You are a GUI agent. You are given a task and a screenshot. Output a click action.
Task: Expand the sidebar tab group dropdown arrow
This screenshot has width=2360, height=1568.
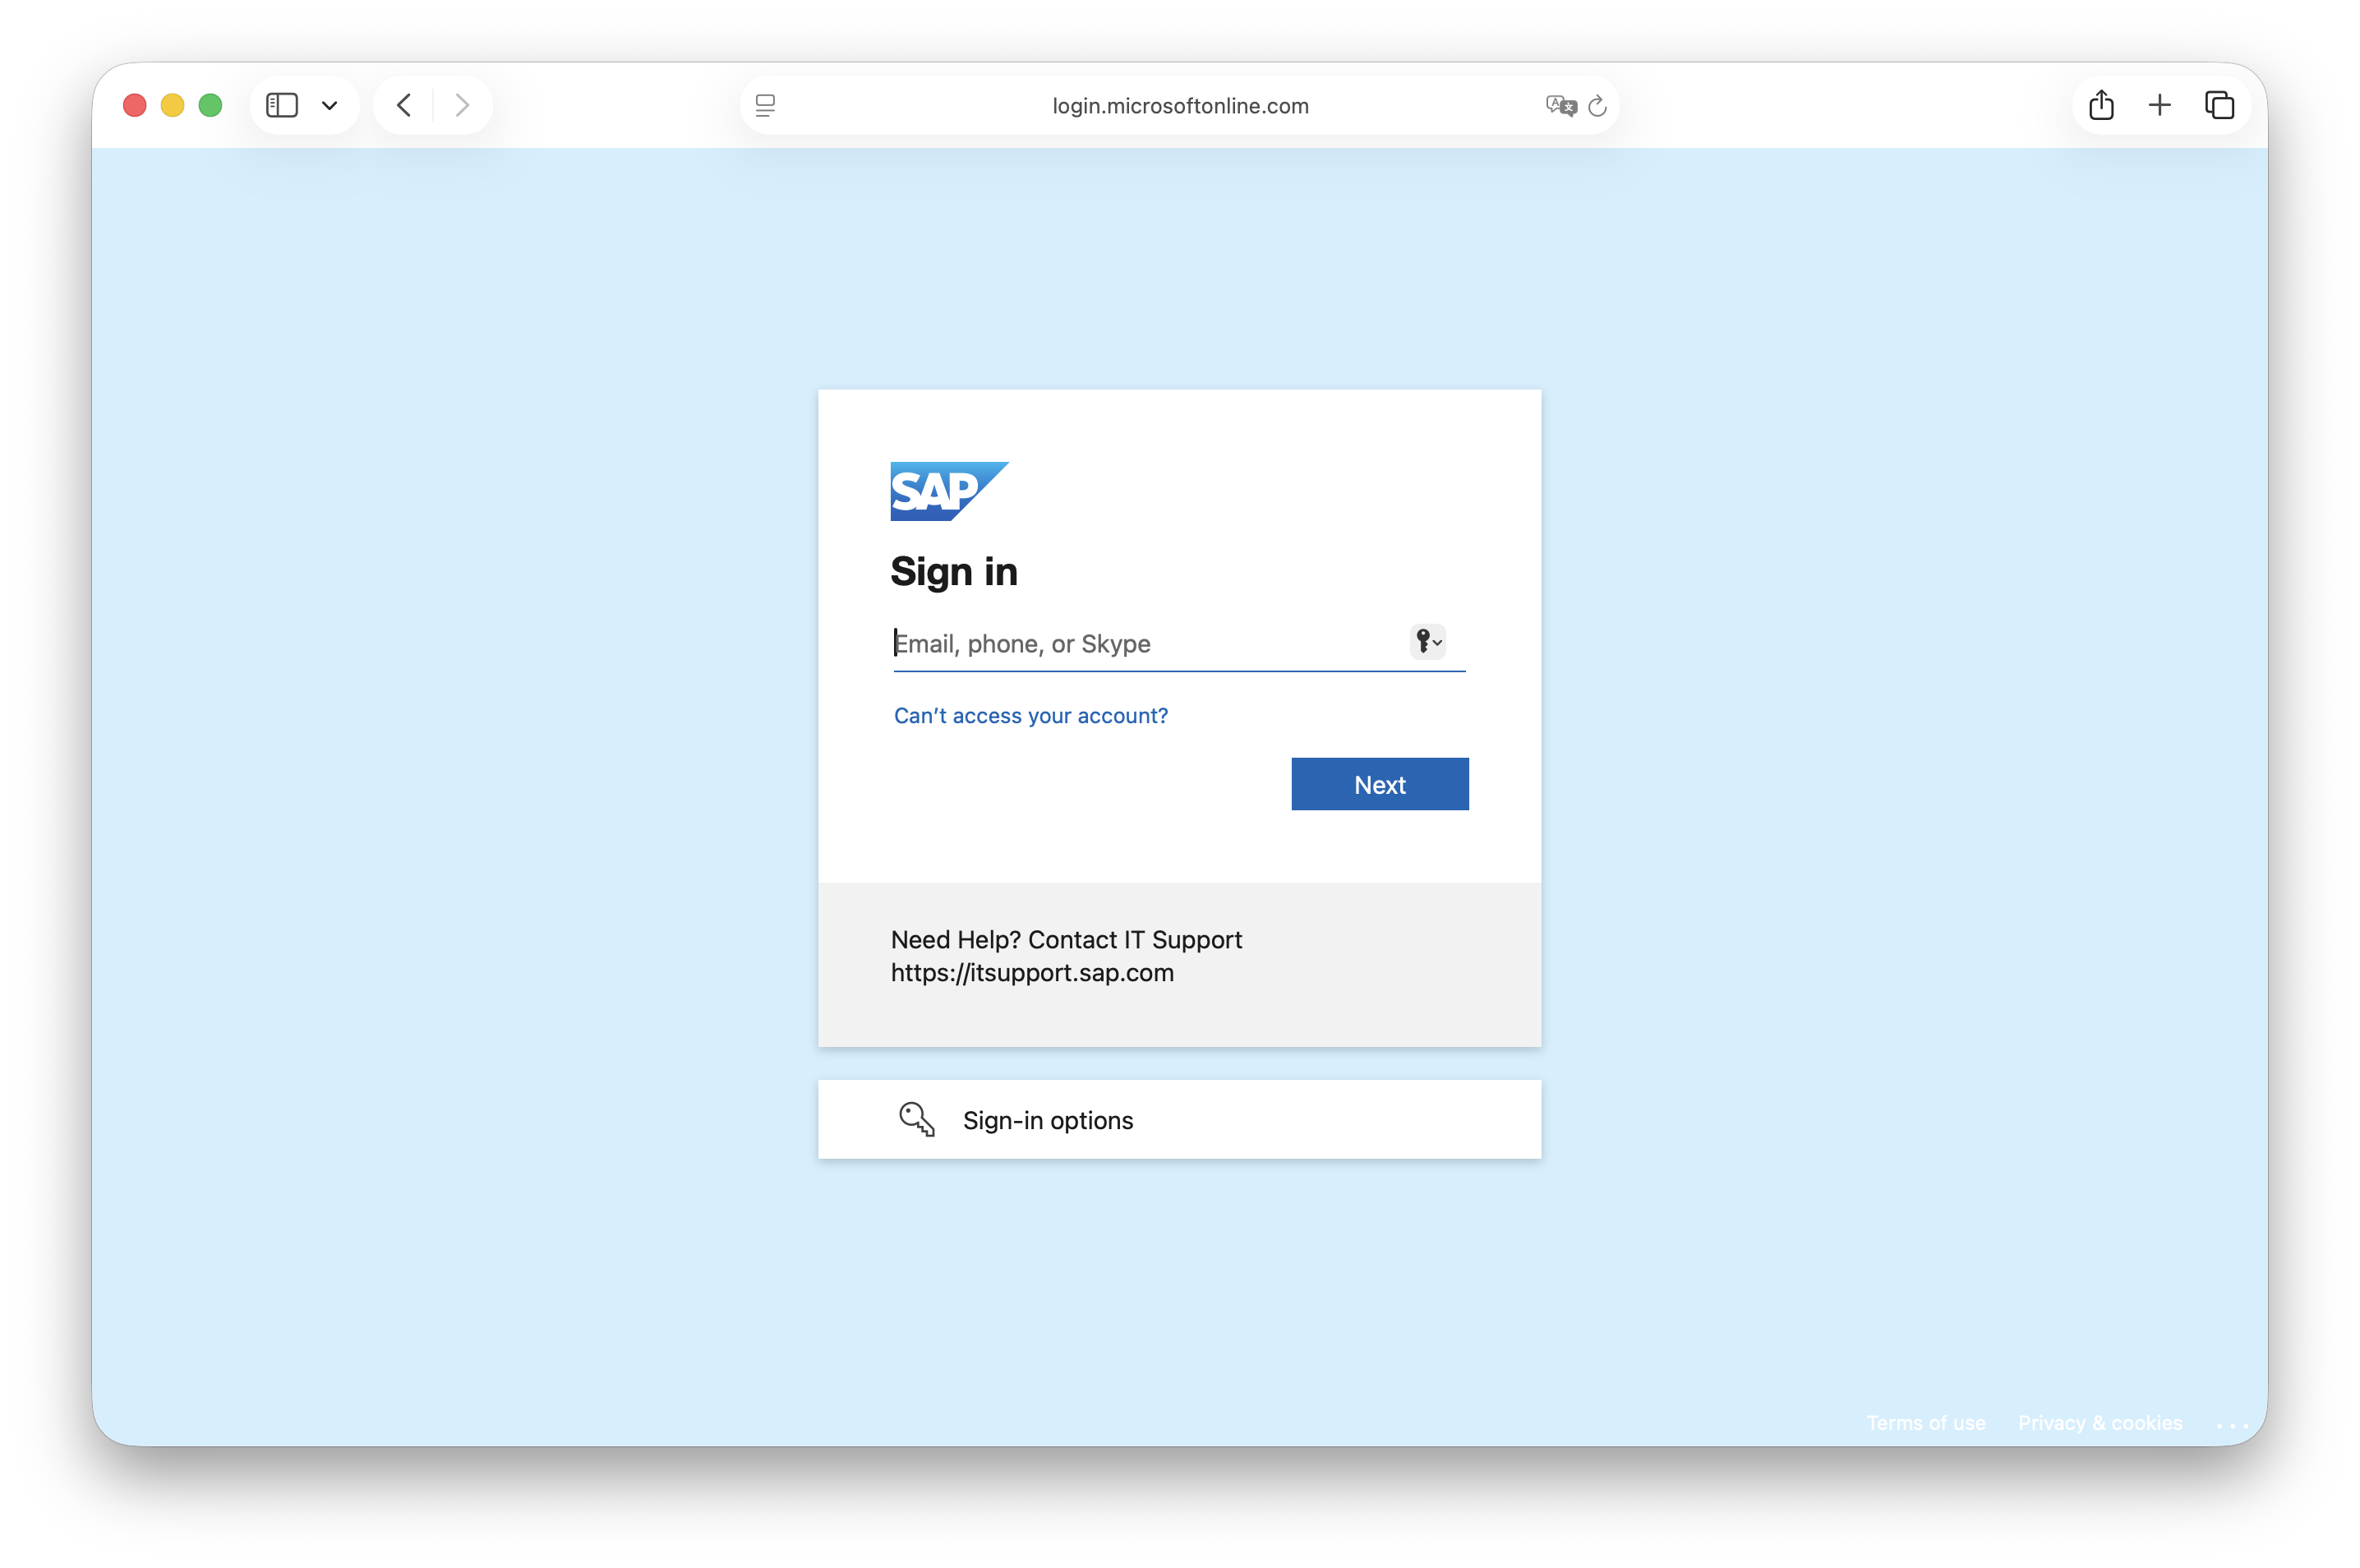tap(329, 105)
